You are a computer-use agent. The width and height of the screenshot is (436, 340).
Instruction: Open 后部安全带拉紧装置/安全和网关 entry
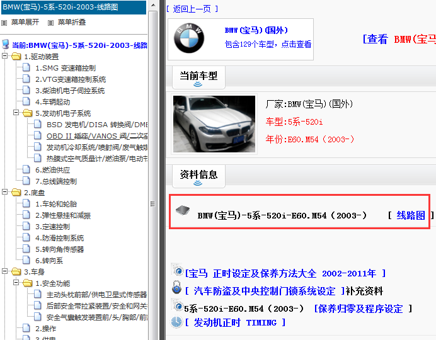pyautogui.click(x=97, y=306)
